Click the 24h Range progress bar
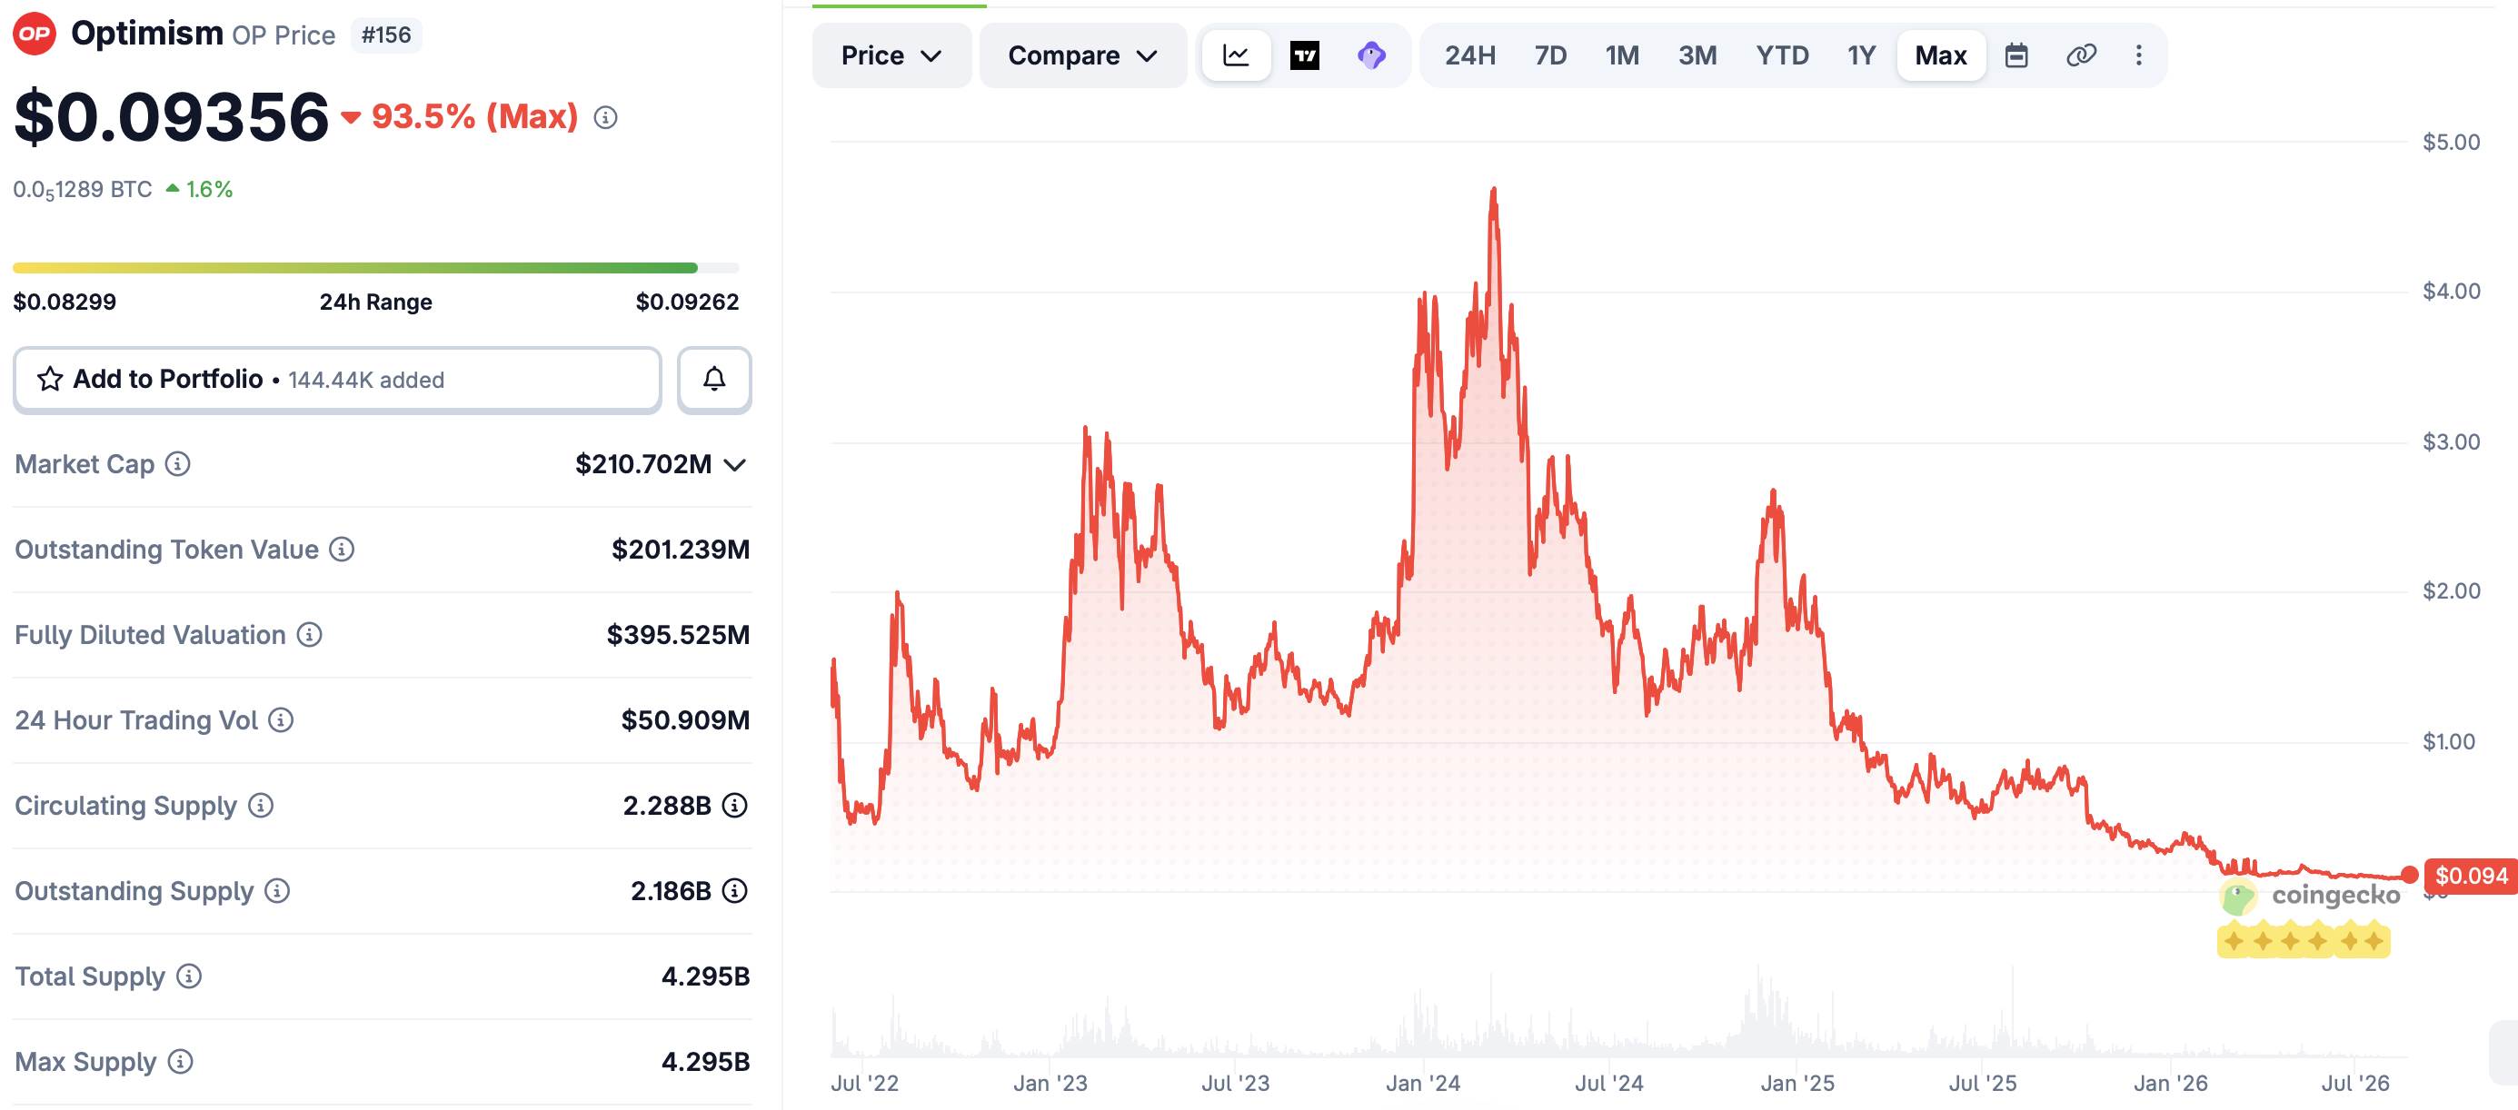Image resolution: width=2518 pixels, height=1110 pixels. click(x=376, y=268)
